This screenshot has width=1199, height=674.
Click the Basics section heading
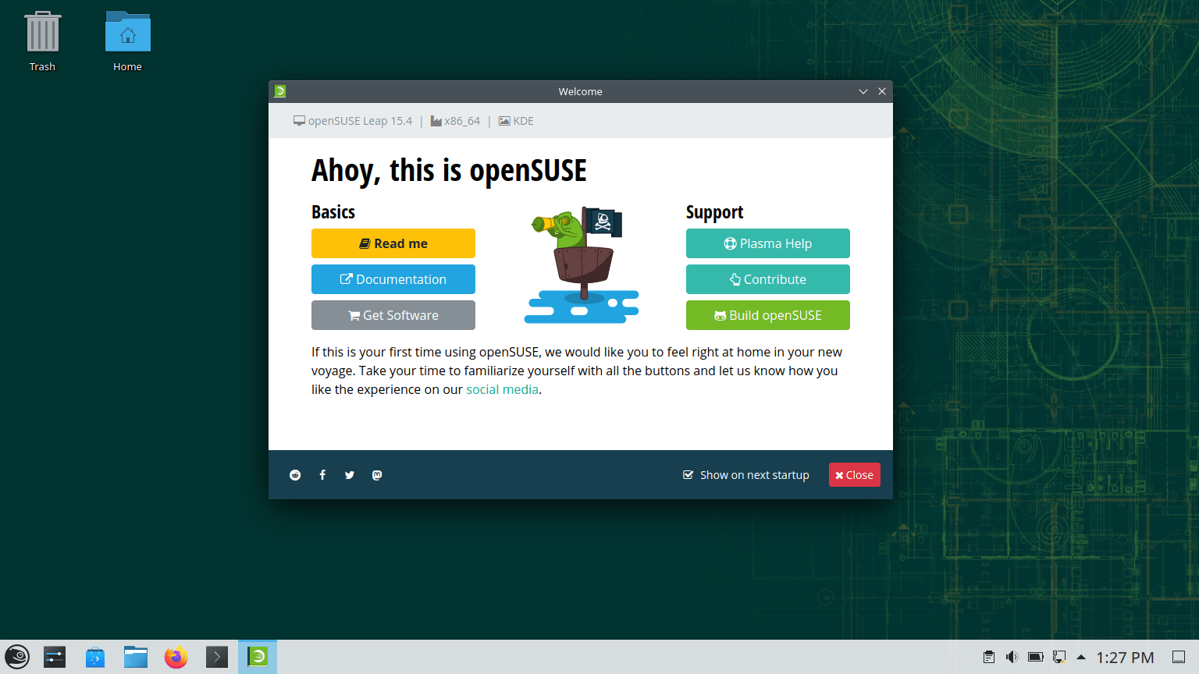[333, 212]
